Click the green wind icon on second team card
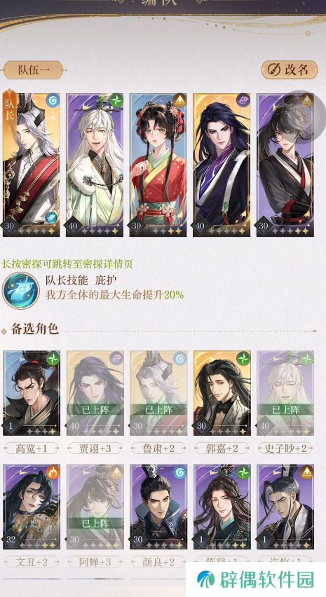The image size is (326, 597). 116,100
